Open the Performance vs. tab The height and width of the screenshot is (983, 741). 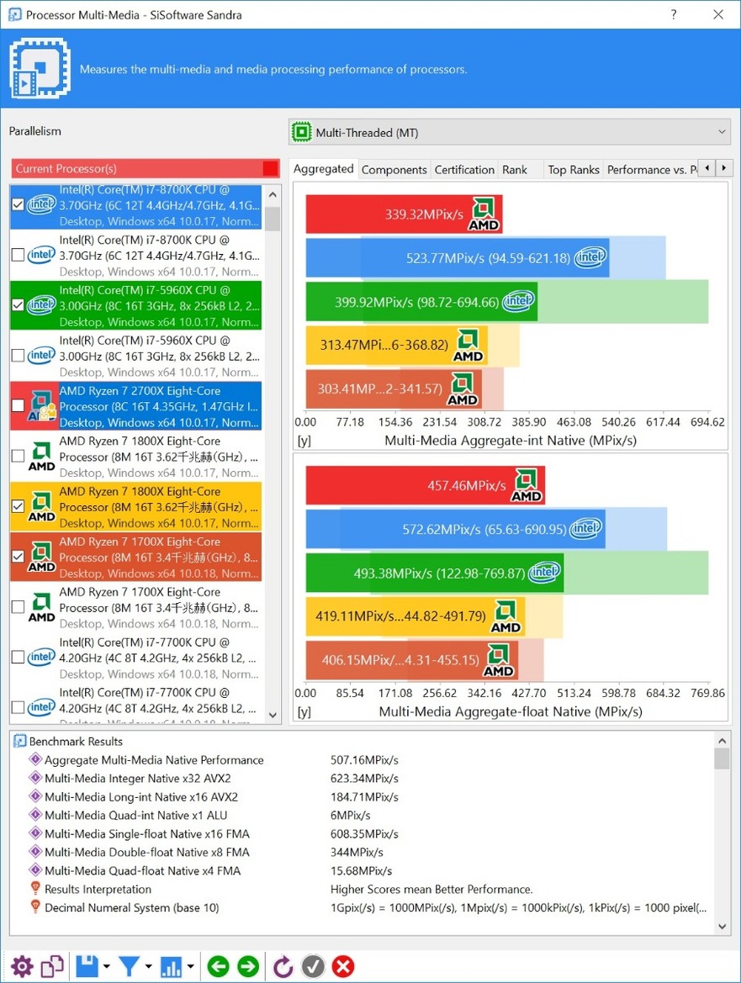tap(651, 169)
